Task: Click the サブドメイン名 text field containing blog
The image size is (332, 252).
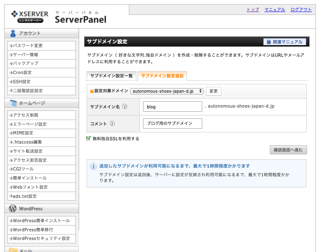Action: tap(172, 107)
